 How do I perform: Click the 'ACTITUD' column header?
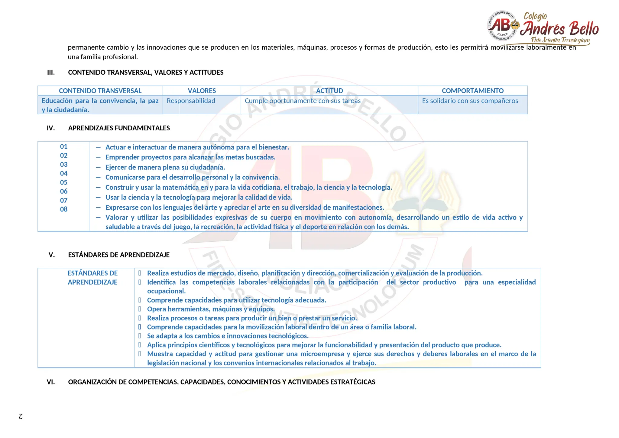(x=329, y=91)
